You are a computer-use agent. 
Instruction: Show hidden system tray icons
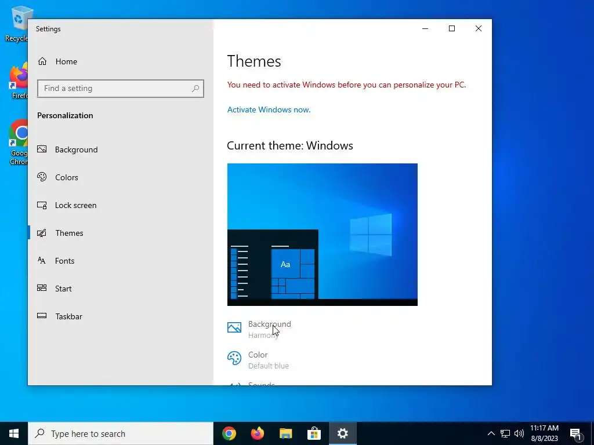click(x=491, y=433)
